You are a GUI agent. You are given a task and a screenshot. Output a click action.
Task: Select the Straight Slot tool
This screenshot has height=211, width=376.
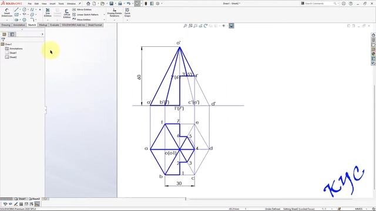tap(16, 19)
